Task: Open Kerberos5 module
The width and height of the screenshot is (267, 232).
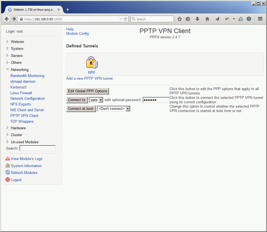Action: (18, 87)
